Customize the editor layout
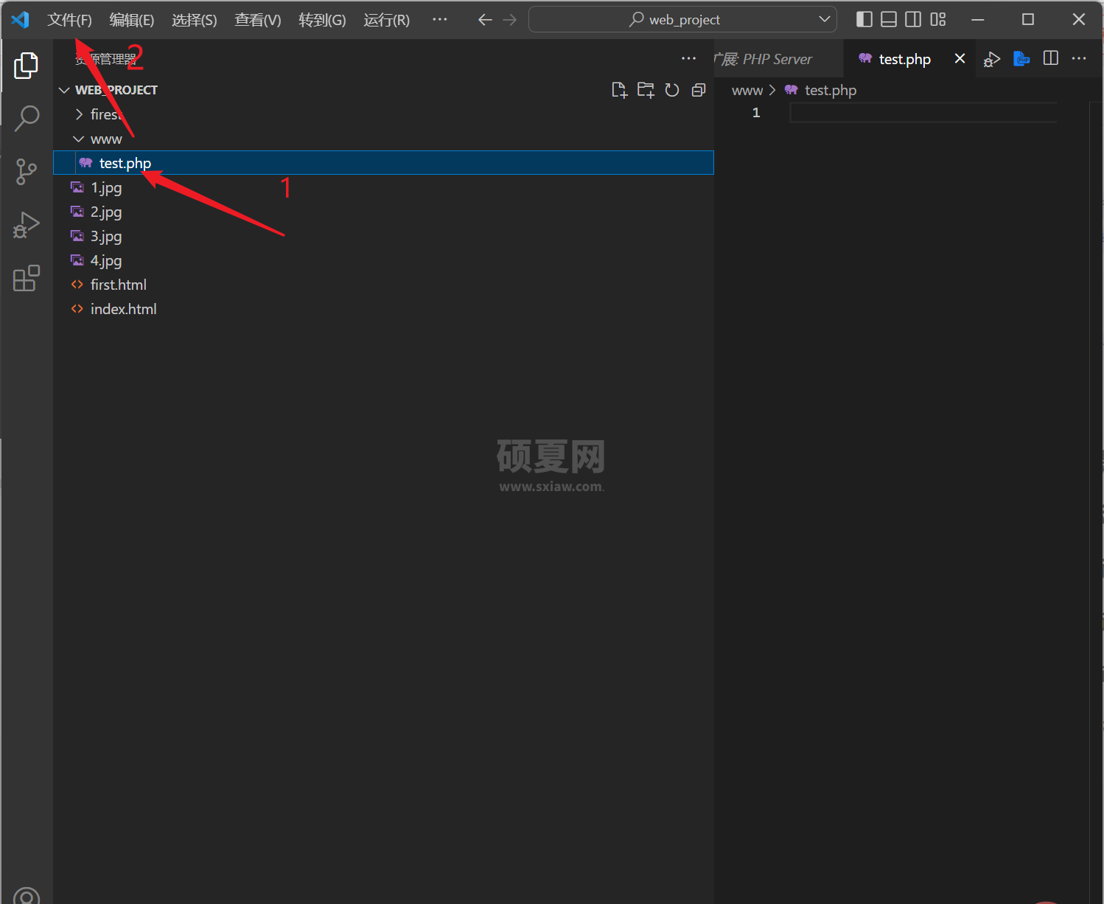Viewport: 1104px width, 904px height. coord(937,19)
